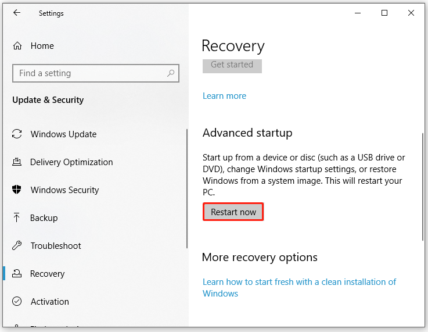Viewport: 428px width, 332px height.
Task: Click the Windows Security shield icon
Action: 17,190
